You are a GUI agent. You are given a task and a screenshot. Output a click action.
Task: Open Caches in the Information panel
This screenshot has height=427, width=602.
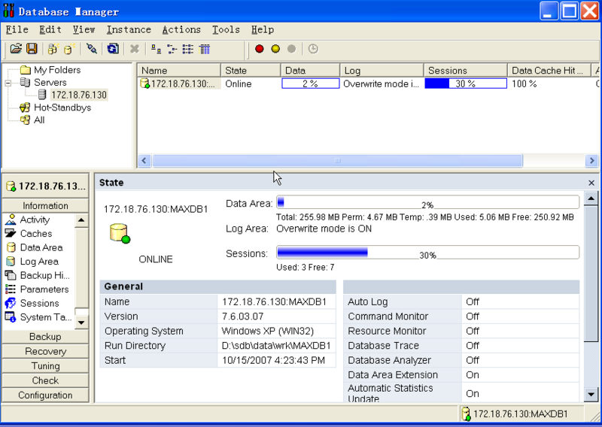[x=36, y=234]
